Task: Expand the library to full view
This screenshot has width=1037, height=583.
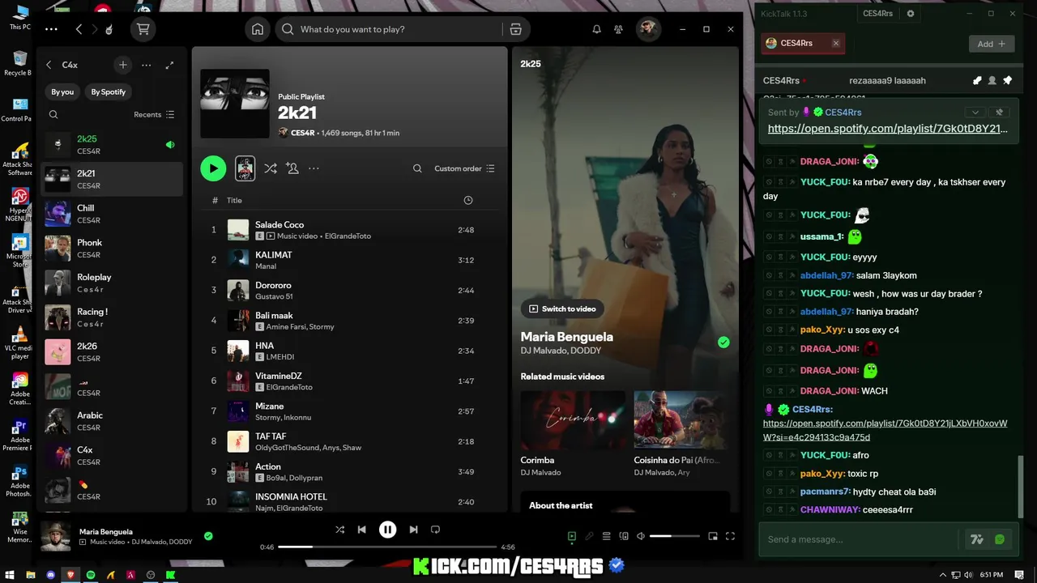Action: tap(169, 65)
